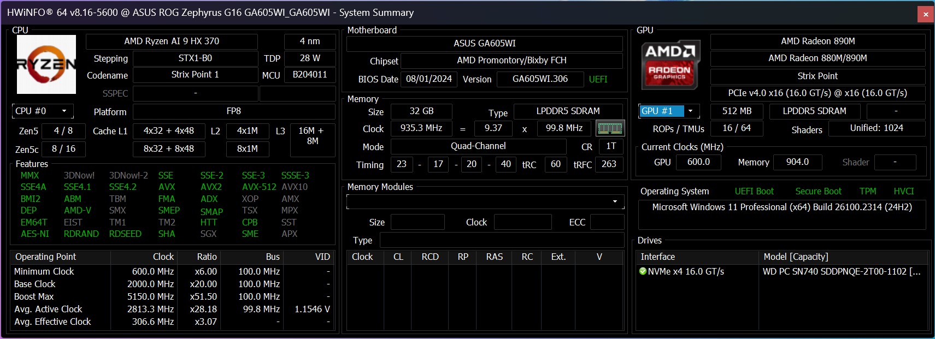
Task: Click the Windows 11 Professional OS text
Action: [782, 207]
